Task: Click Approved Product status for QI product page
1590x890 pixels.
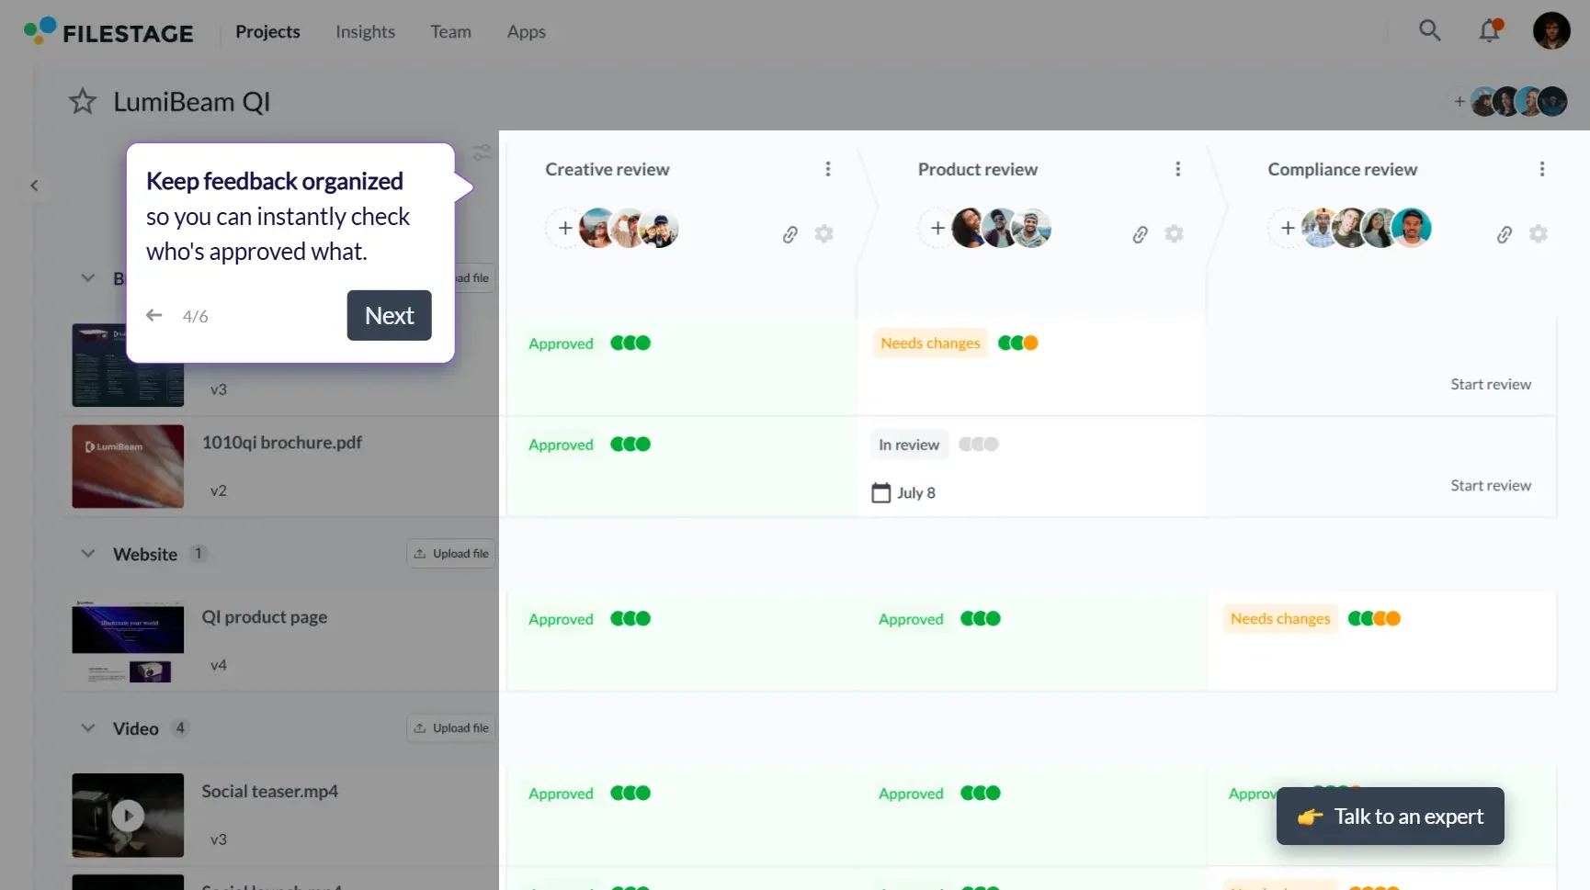Action: pyautogui.click(x=911, y=619)
